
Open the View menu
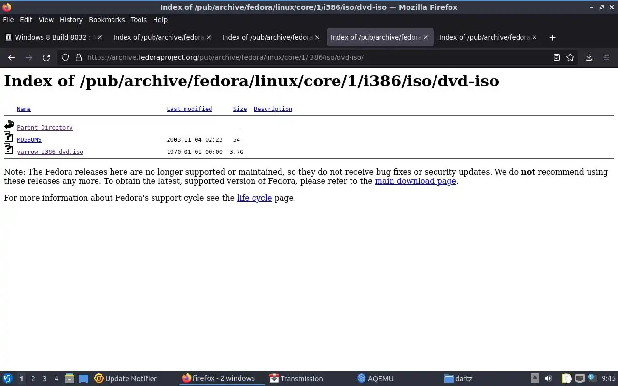tap(46, 20)
